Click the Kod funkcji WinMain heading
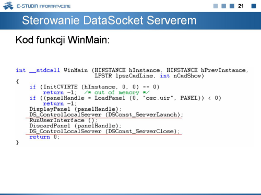Image resolution: width=261 pixels, height=195 pixels. click(x=63, y=40)
